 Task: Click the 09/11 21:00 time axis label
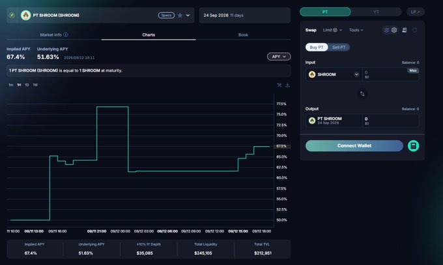click(x=96, y=231)
